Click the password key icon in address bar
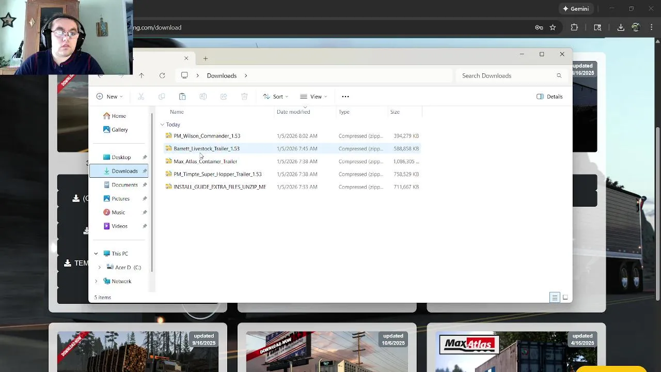Screen dimensions: 661x372 click(539, 27)
